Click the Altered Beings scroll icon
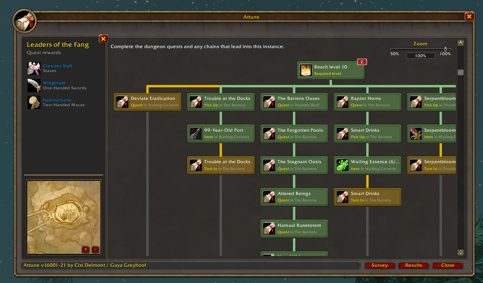The width and height of the screenshot is (483, 283). (269, 197)
